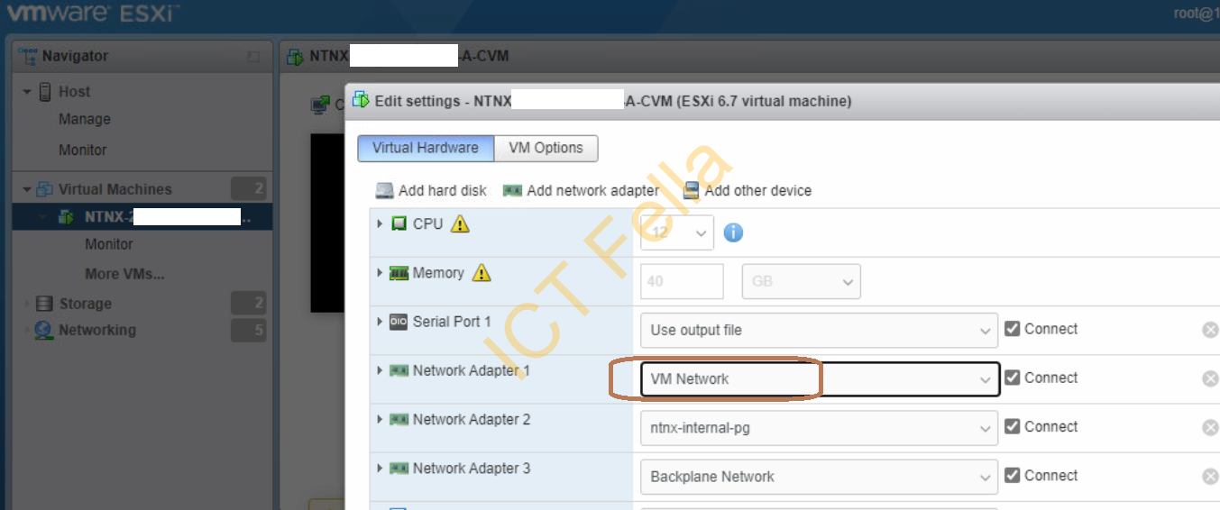1220x510 pixels.
Task: Click the Memory size input field
Action: pos(682,281)
